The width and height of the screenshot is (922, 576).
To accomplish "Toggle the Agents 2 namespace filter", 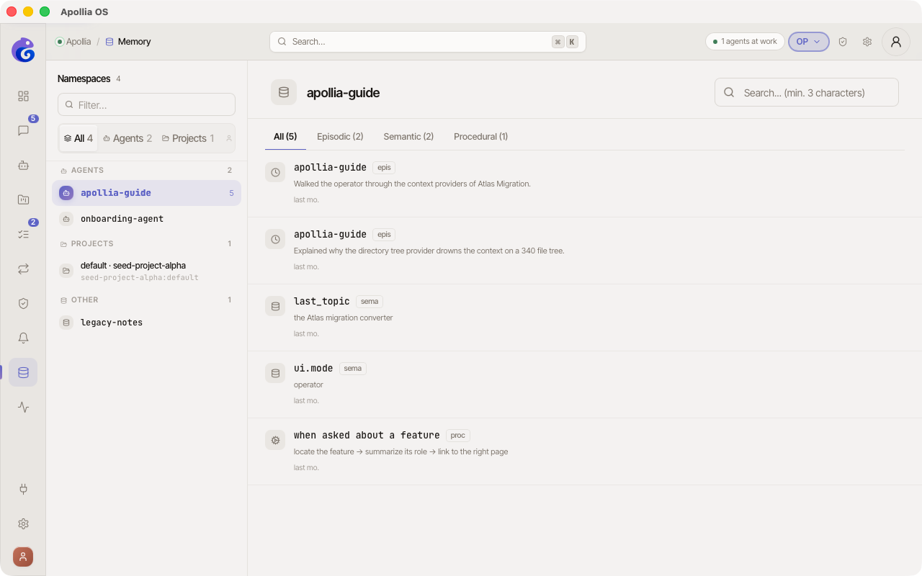I will 127,138.
